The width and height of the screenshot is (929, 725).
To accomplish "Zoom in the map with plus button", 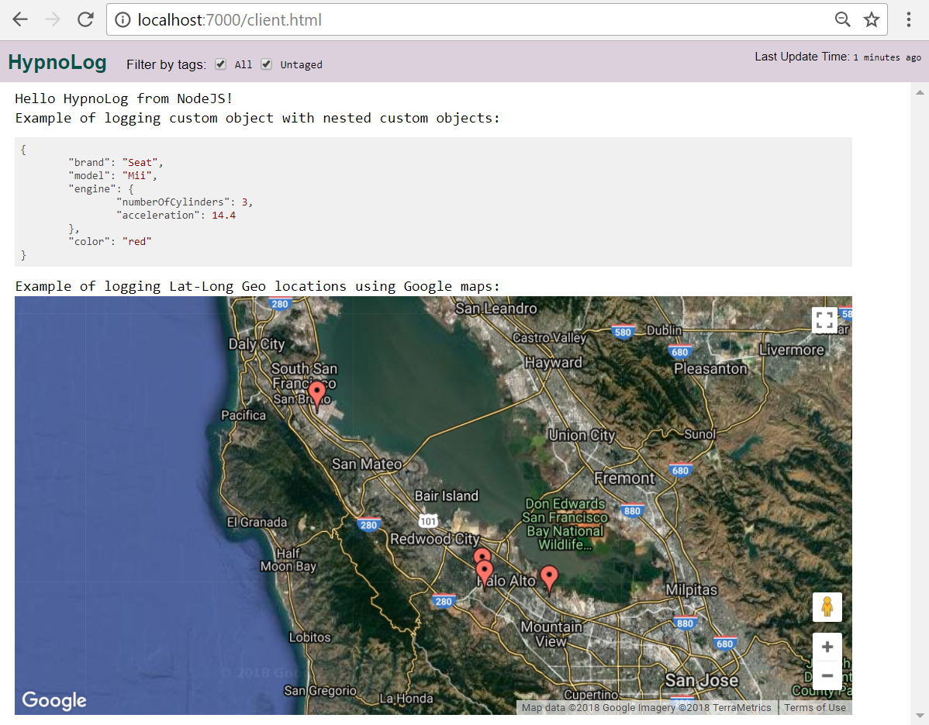I will (827, 647).
